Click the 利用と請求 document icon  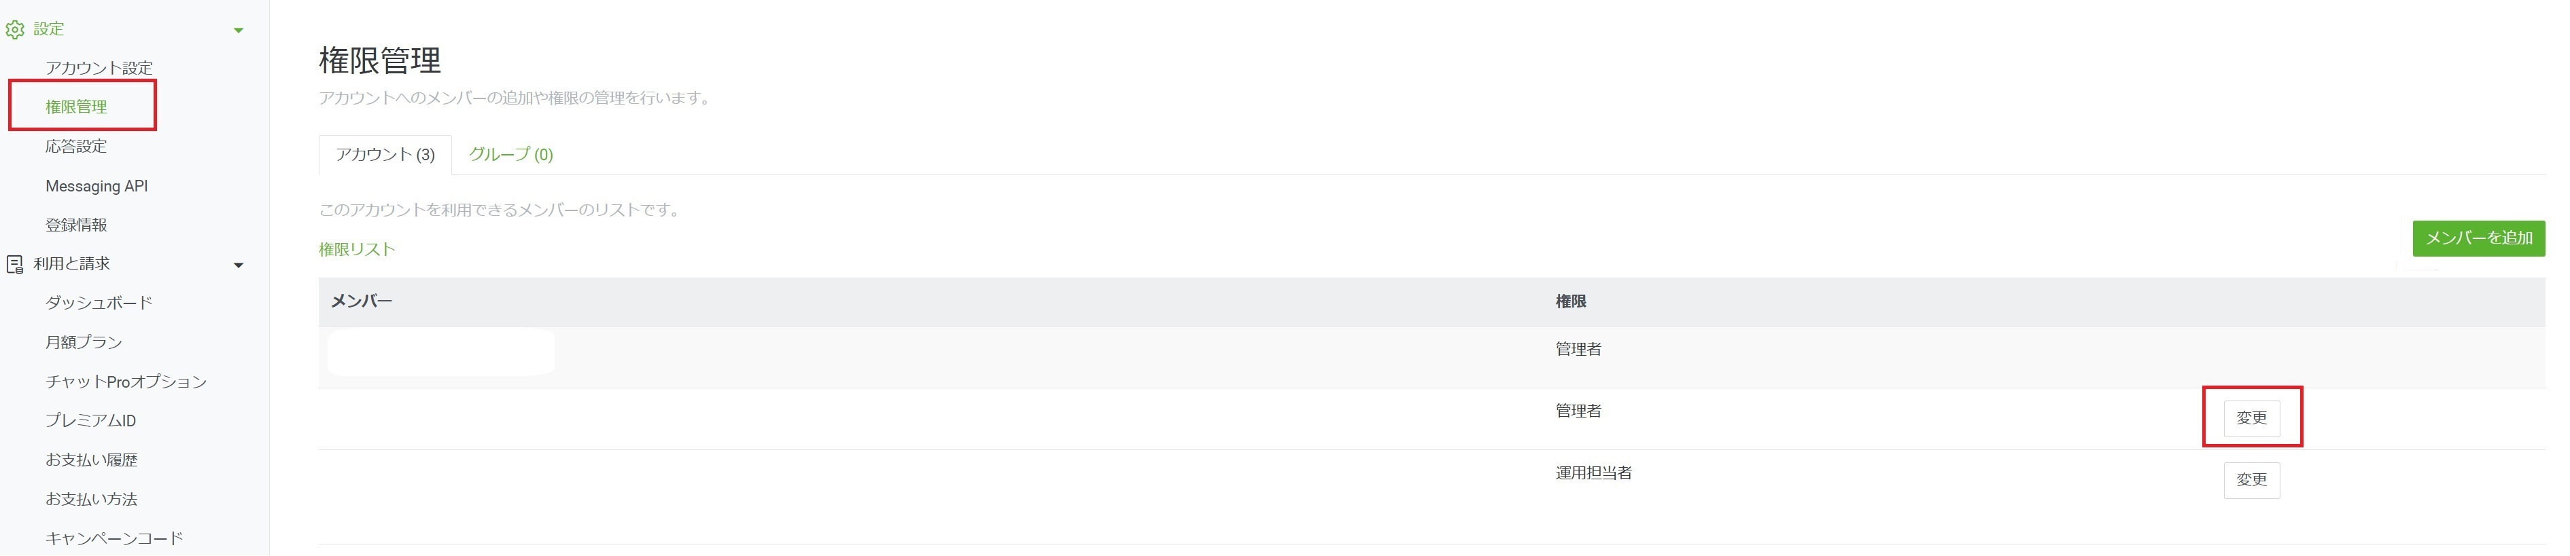click(15, 264)
